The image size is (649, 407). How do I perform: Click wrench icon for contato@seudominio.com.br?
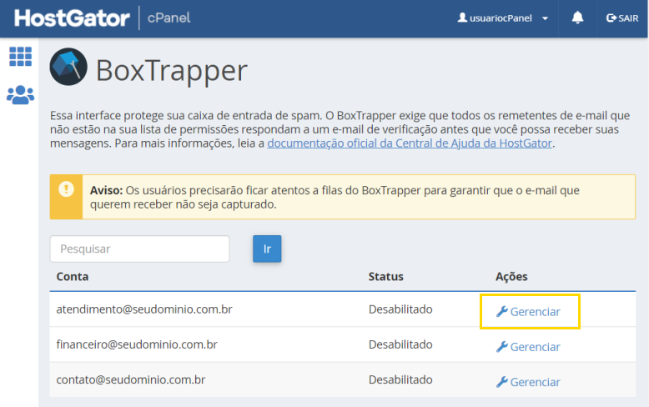tap(501, 382)
